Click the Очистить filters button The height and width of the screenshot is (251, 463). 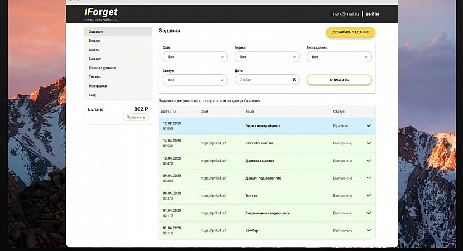point(339,80)
